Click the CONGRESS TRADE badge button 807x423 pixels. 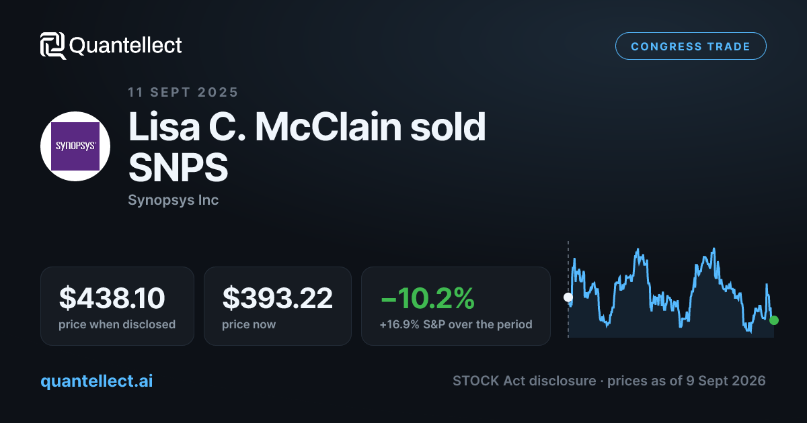pos(691,46)
